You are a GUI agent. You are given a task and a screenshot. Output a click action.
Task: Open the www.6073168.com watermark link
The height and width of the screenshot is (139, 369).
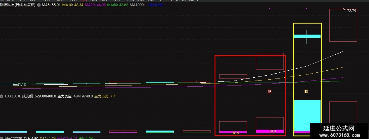(339, 135)
